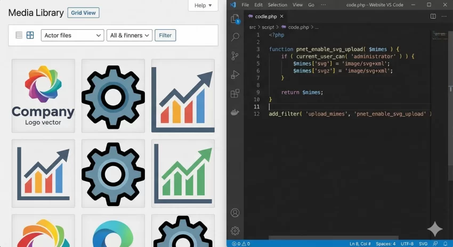Click 'return $mimes;' code line
This screenshot has height=247, width=453.
pos(302,92)
